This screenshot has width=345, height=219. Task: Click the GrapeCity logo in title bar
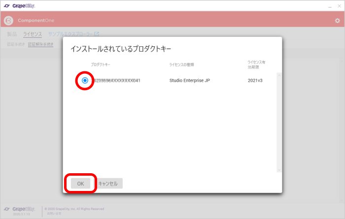(19, 6)
